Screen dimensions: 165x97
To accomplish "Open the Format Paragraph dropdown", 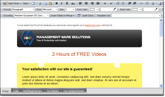I will 23,9.
